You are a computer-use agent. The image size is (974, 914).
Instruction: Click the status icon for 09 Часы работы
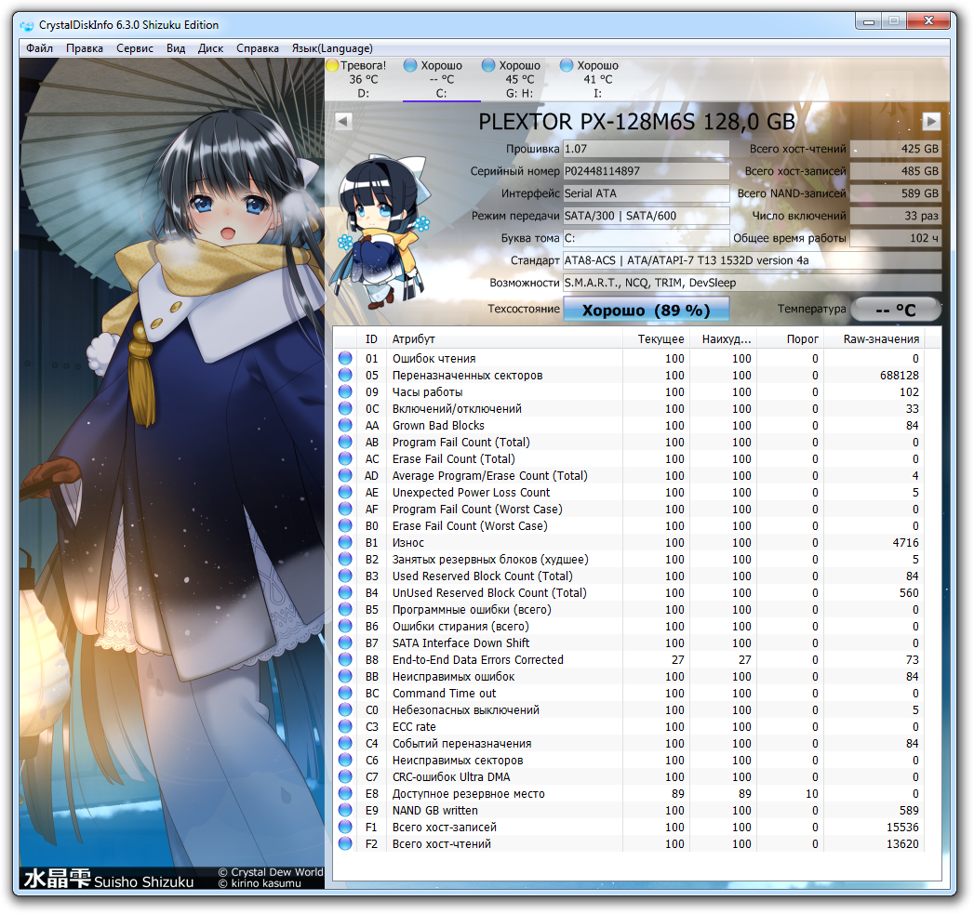(345, 391)
